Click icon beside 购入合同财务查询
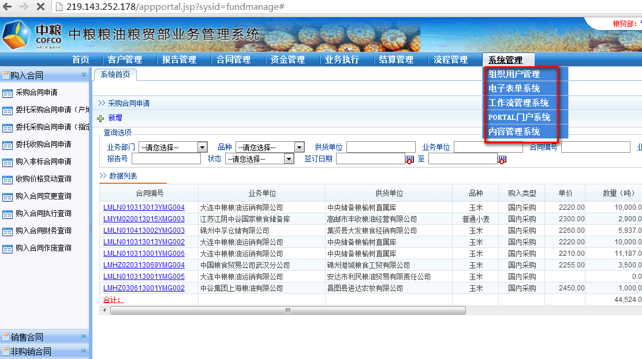The height and width of the screenshot is (359, 642). point(8,232)
